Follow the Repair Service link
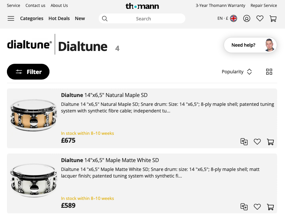The width and height of the screenshot is (285, 216). point(264,6)
